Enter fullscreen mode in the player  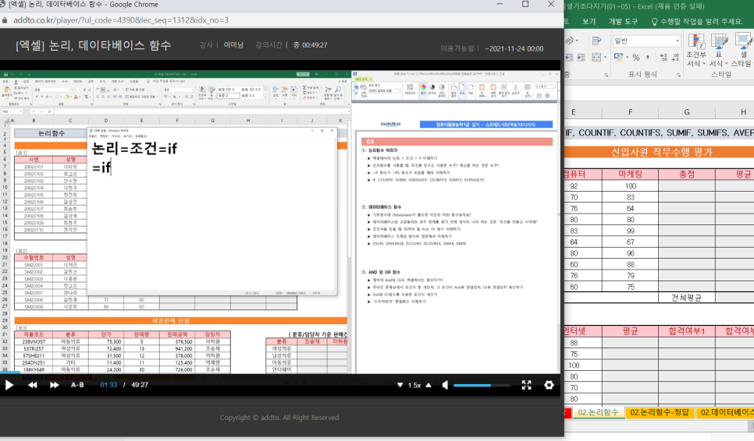click(527, 385)
